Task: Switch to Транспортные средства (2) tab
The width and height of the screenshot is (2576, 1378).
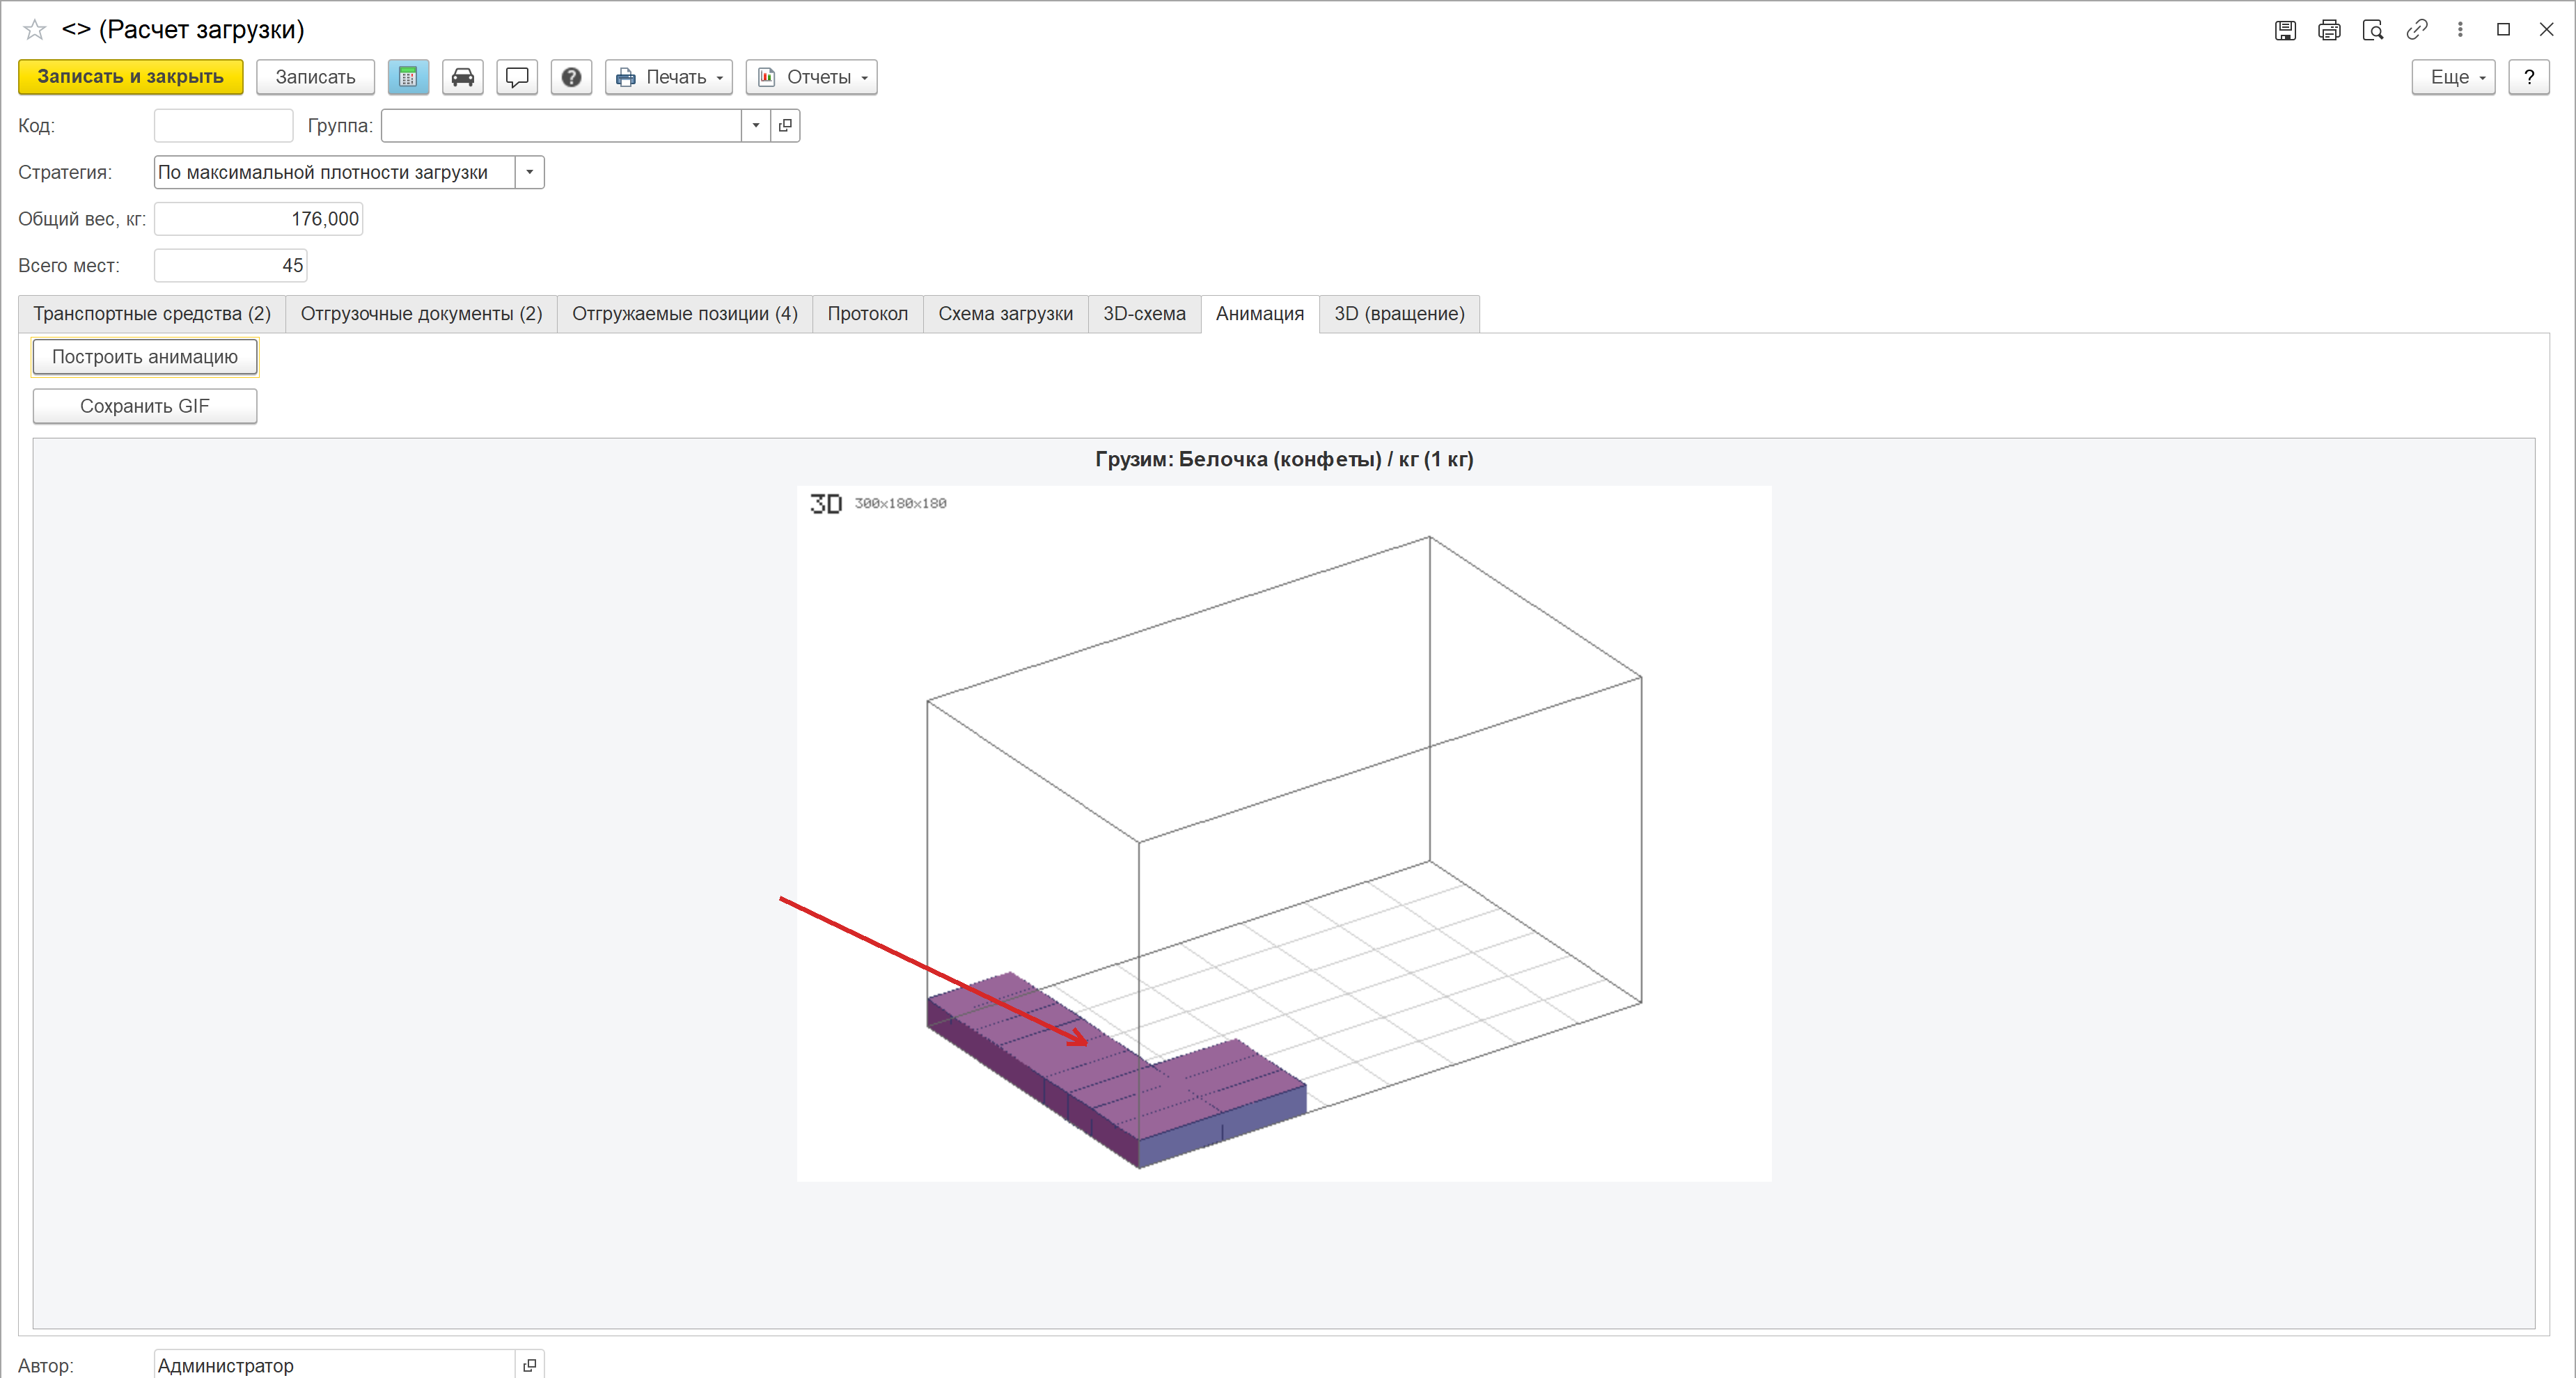Action: (152, 314)
